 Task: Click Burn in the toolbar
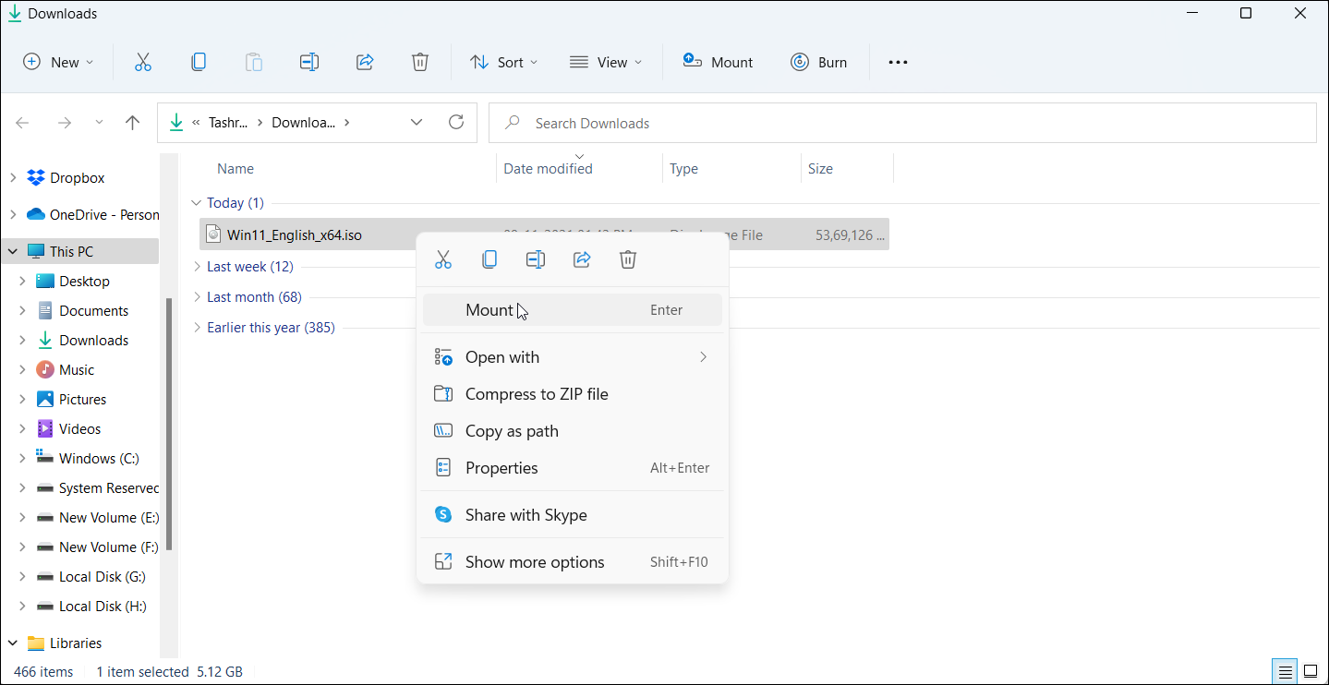tap(819, 62)
